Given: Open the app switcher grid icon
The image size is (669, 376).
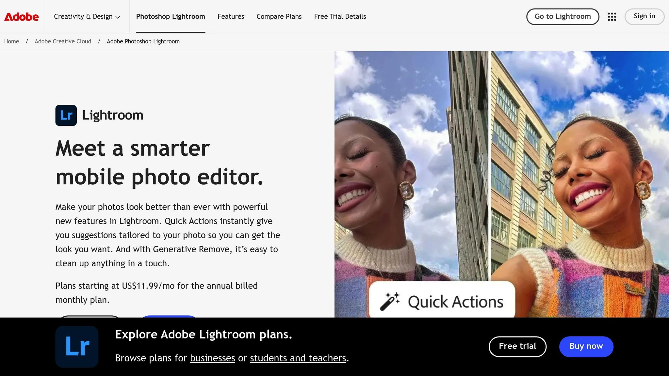Looking at the screenshot, I should (x=612, y=17).
